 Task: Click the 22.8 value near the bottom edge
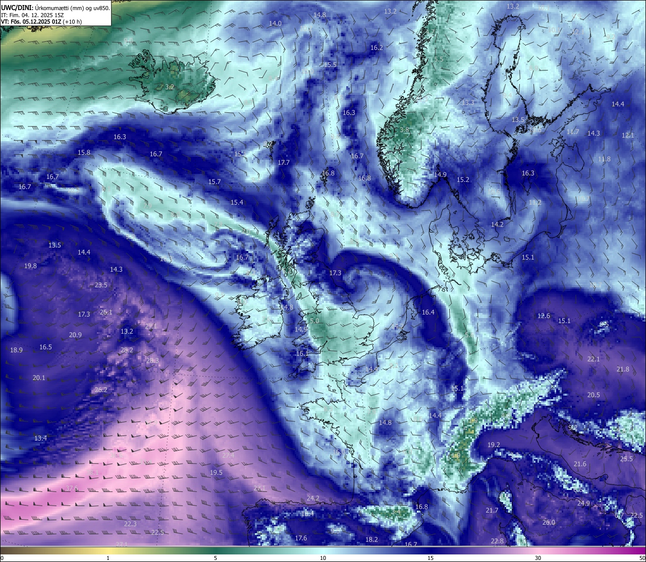(497, 541)
